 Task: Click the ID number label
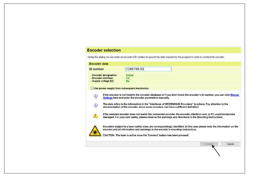click(x=96, y=69)
